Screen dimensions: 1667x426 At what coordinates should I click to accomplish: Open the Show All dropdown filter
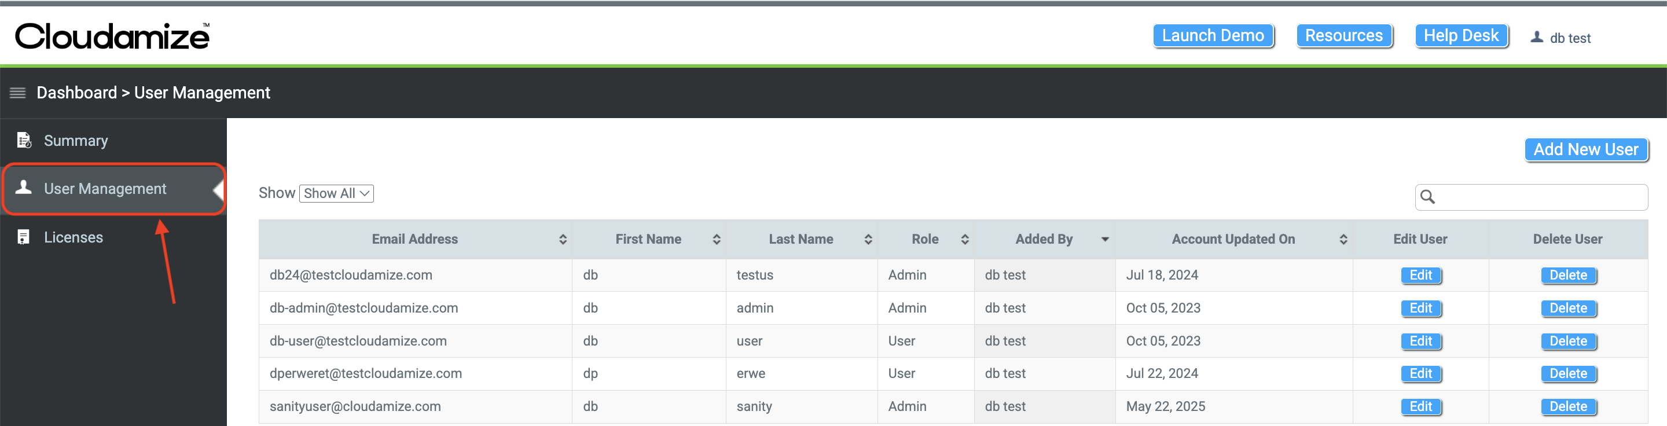[336, 193]
